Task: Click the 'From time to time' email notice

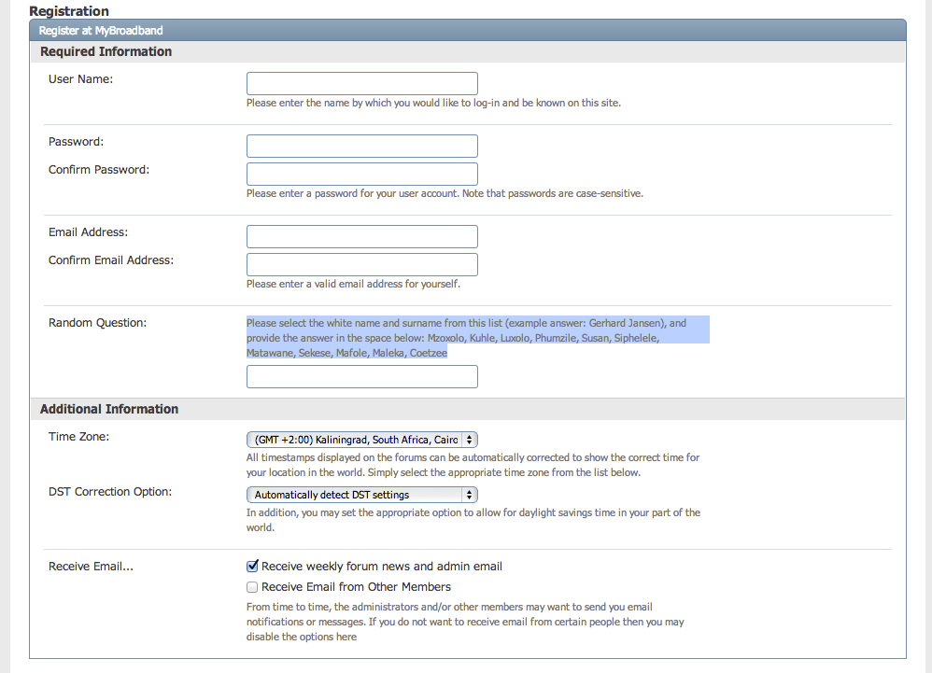Action: pyautogui.click(x=465, y=622)
